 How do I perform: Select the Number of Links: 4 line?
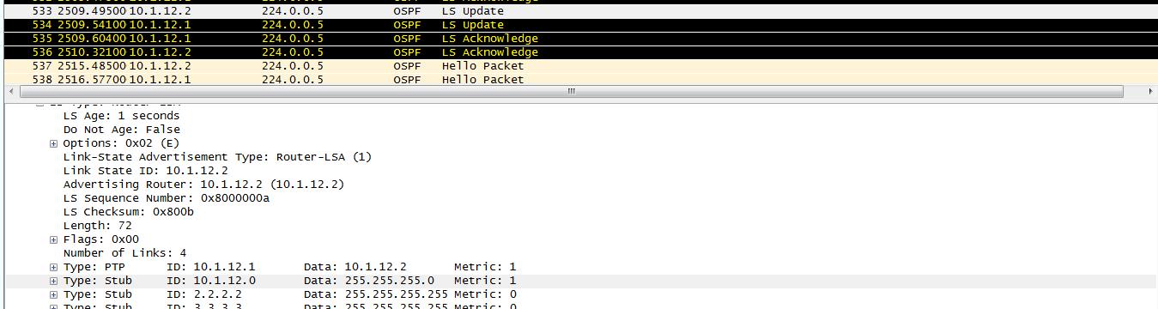[124, 253]
